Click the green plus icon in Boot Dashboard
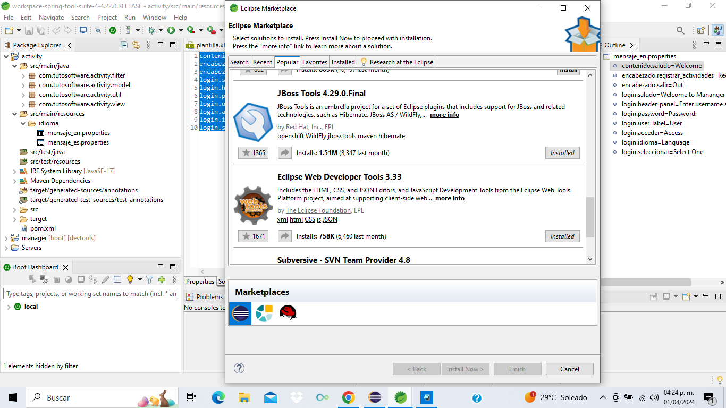 162,279
